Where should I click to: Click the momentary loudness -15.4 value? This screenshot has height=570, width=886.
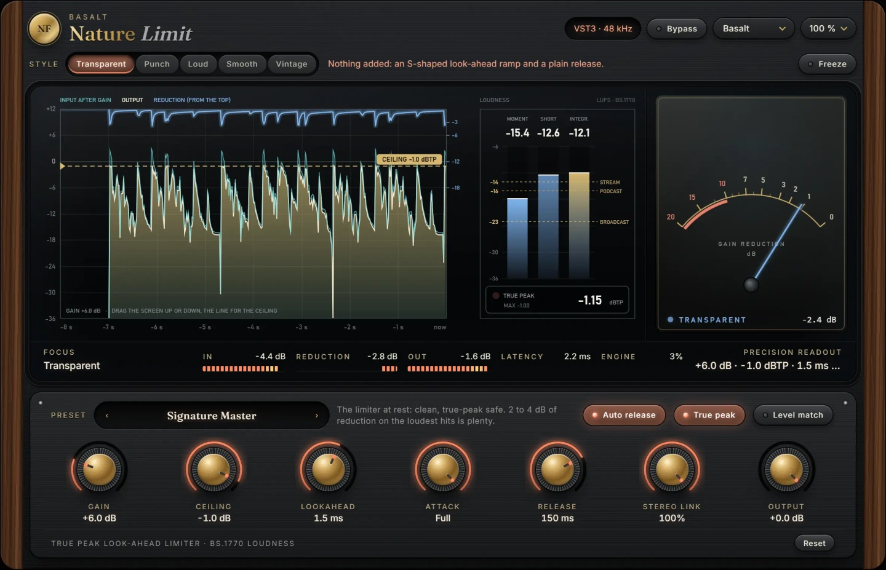(x=517, y=133)
